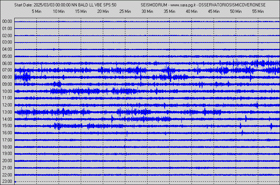Click the 13:00 hour label

pos(7,112)
